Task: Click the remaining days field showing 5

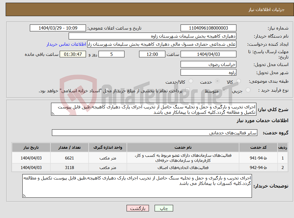Action: (111, 54)
